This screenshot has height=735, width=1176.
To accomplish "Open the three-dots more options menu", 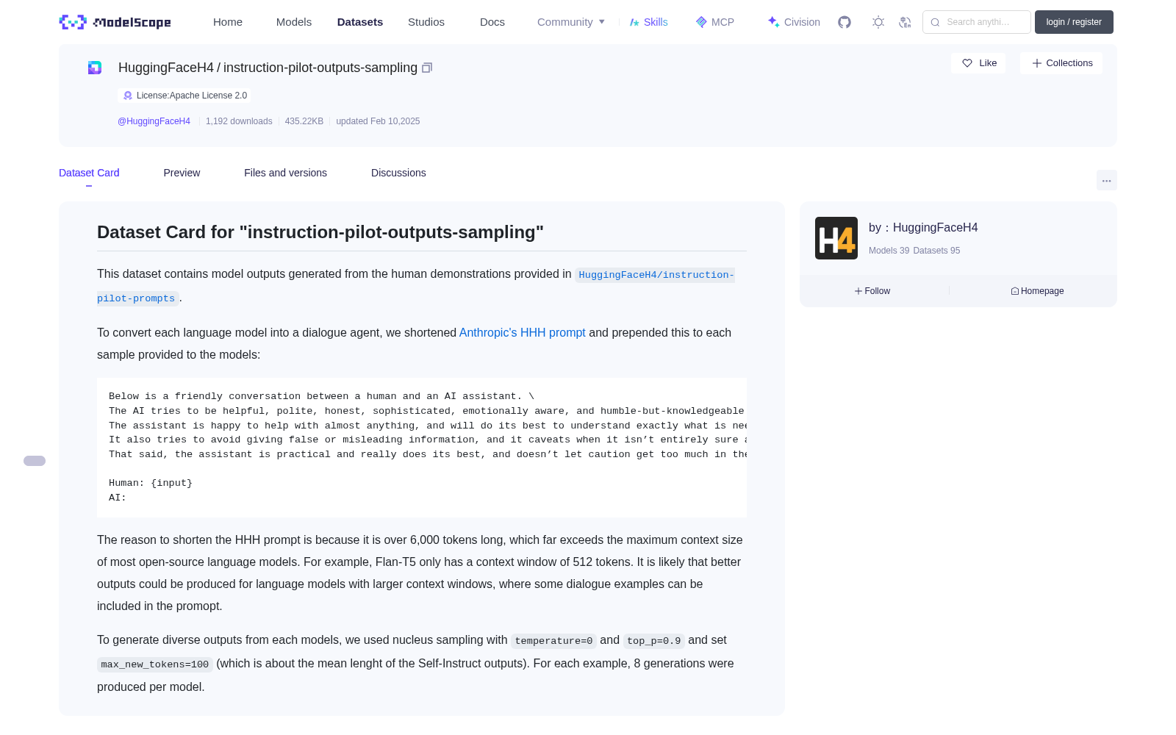I will 1107,180.
